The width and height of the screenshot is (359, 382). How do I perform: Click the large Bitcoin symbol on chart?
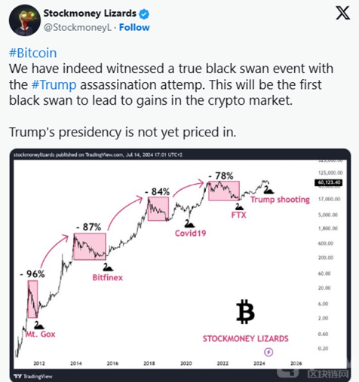tap(245, 311)
